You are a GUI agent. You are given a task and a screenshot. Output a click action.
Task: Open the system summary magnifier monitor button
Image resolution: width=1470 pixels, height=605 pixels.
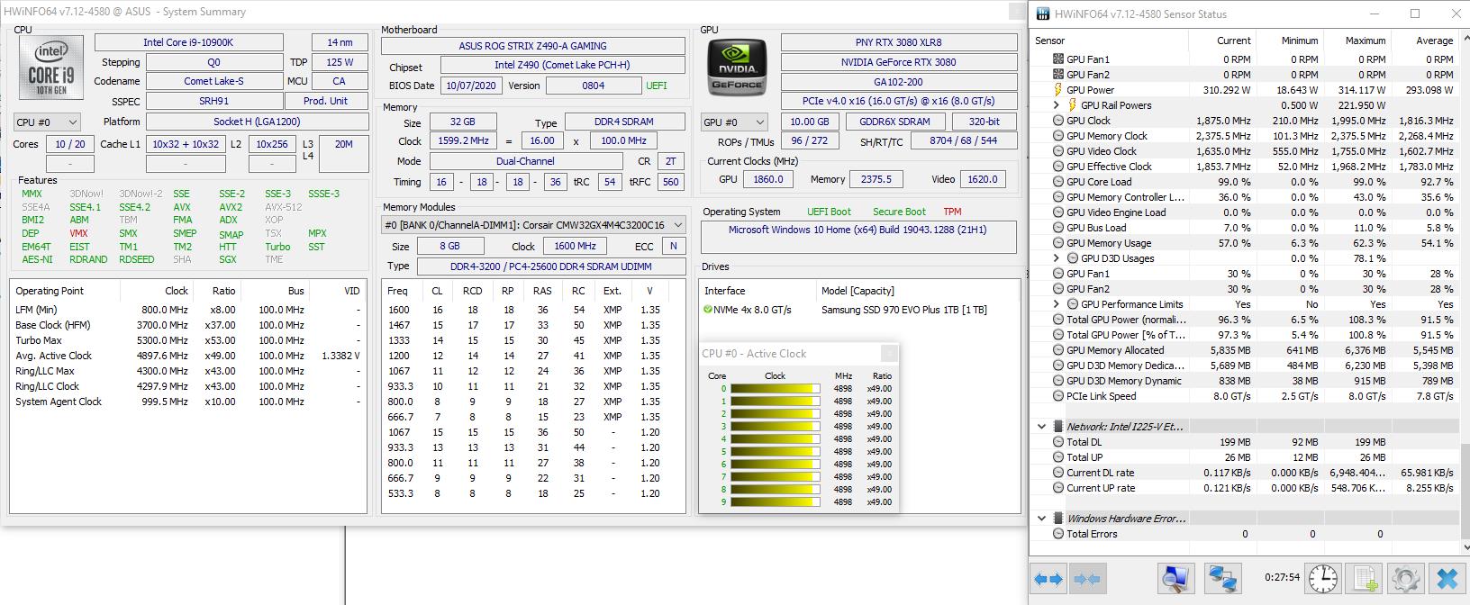tap(1175, 578)
